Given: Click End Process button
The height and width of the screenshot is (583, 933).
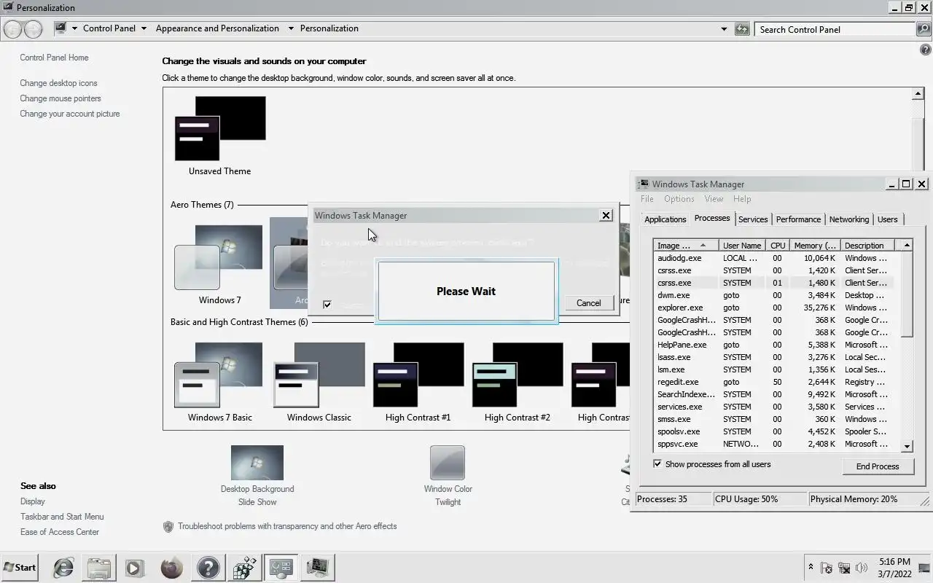Looking at the screenshot, I should pyautogui.click(x=878, y=466).
